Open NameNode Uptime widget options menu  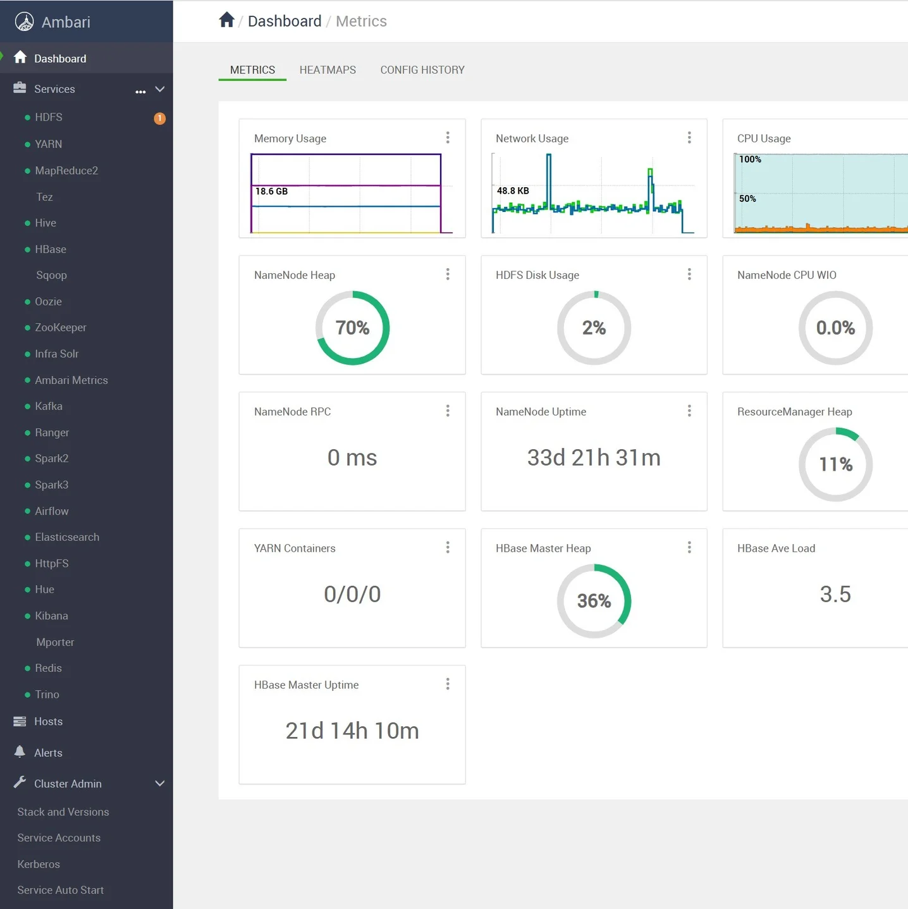(689, 411)
